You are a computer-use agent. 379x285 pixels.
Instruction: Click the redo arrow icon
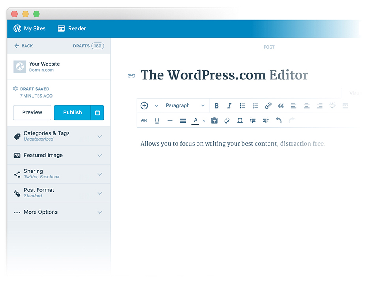pyautogui.click(x=291, y=120)
